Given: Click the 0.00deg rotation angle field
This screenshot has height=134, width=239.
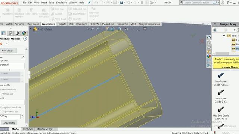Looking at the screenshot, I should 10,117.
